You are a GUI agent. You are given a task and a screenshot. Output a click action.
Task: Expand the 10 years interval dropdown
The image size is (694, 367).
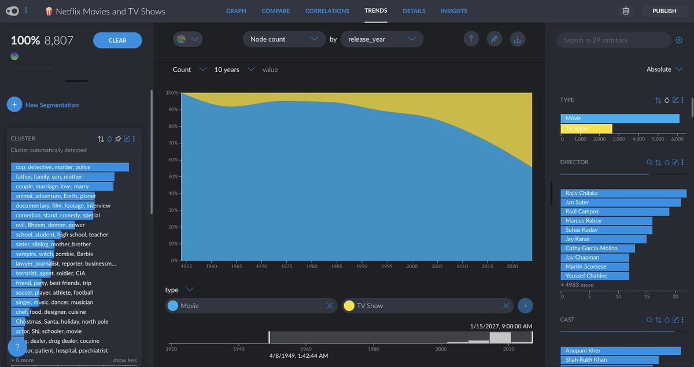pos(234,69)
